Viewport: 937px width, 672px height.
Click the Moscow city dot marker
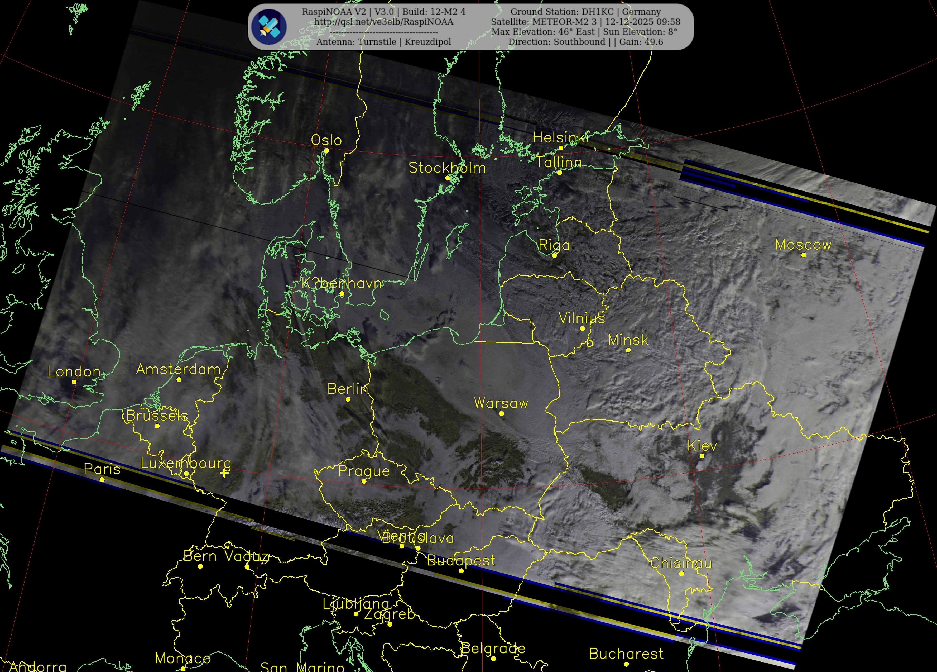coord(804,255)
